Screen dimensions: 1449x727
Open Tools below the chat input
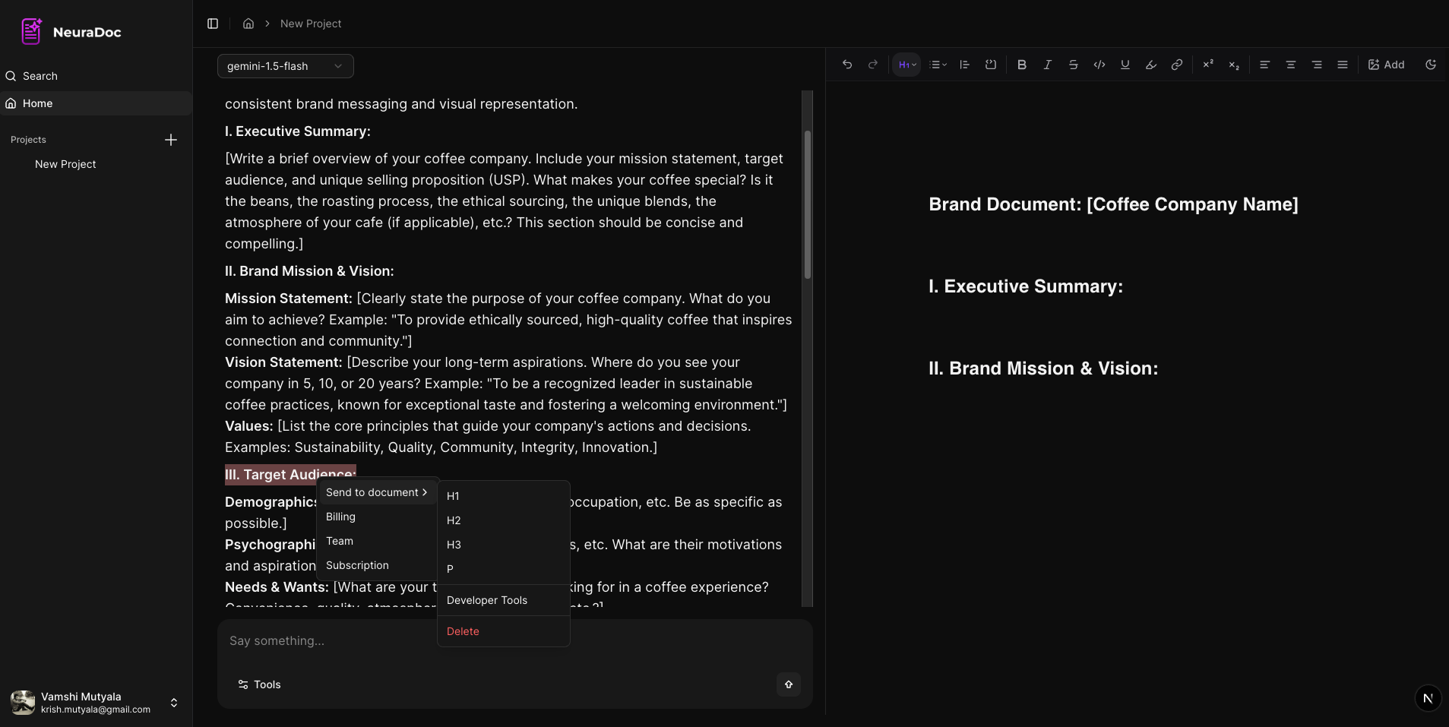pos(259,684)
